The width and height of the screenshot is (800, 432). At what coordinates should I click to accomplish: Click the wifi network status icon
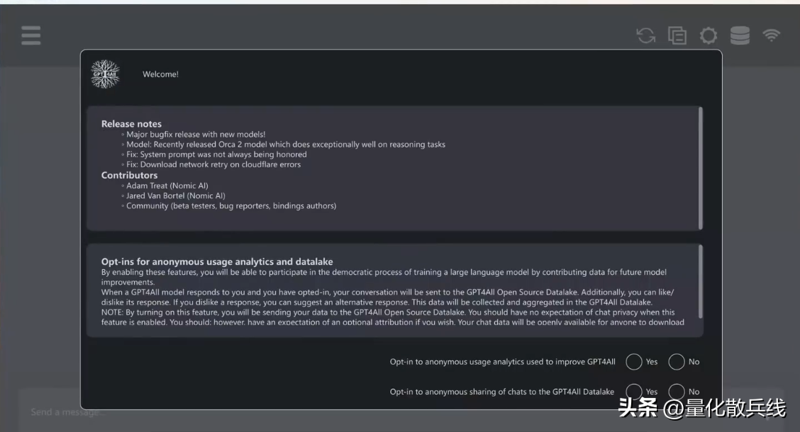click(772, 35)
